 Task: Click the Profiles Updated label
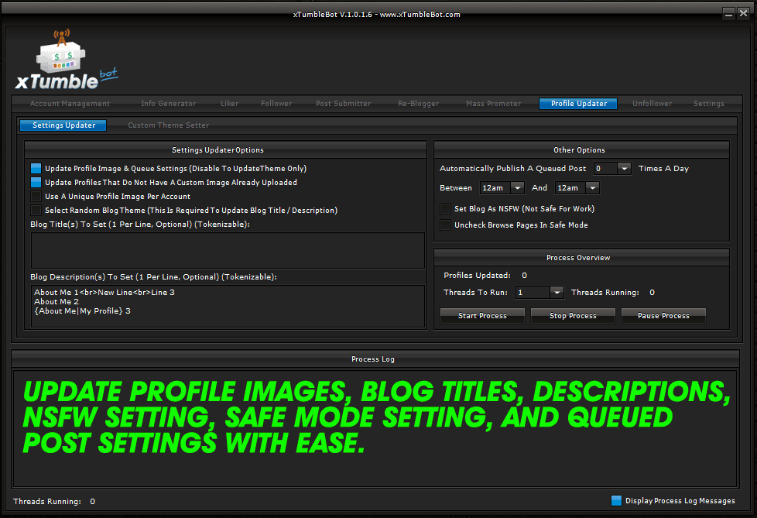[477, 275]
